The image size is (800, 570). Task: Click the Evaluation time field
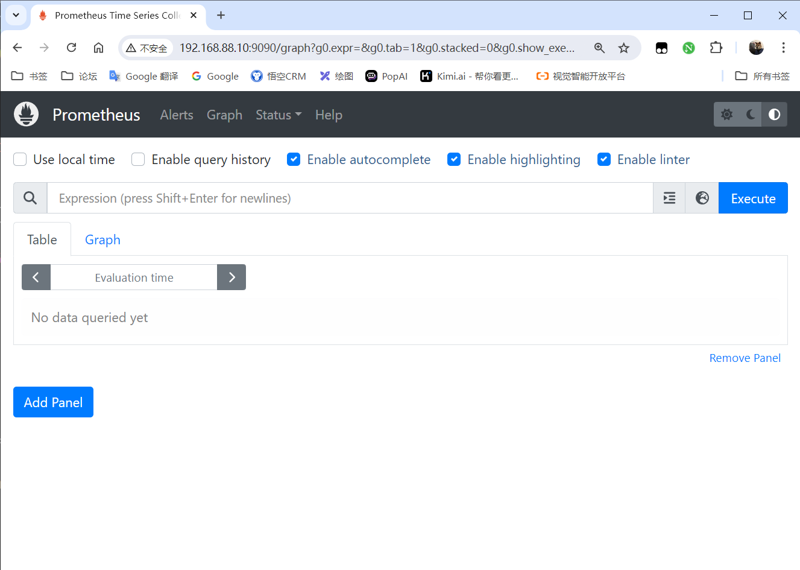pyautogui.click(x=134, y=277)
